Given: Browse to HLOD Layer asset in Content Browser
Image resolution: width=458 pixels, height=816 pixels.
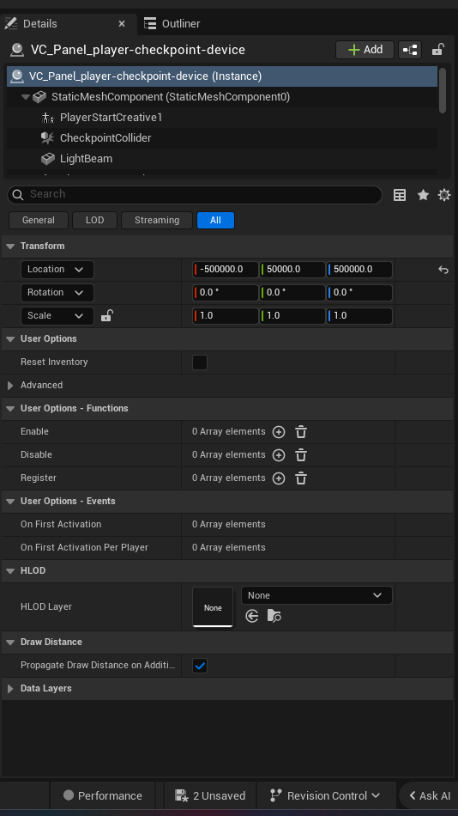Looking at the screenshot, I should pos(274,617).
